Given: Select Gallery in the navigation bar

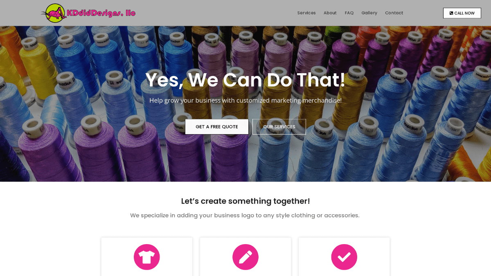Looking at the screenshot, I should (369, 13).
